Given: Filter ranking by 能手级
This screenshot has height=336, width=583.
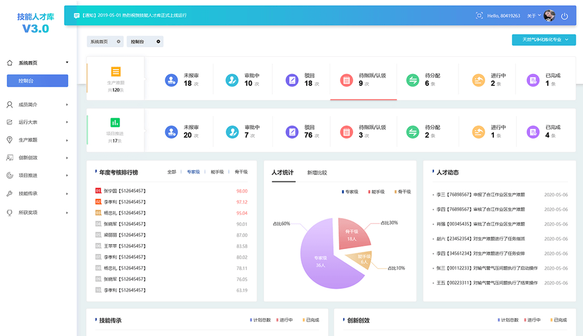Looking at the screenshot, I should click(217, 172).
